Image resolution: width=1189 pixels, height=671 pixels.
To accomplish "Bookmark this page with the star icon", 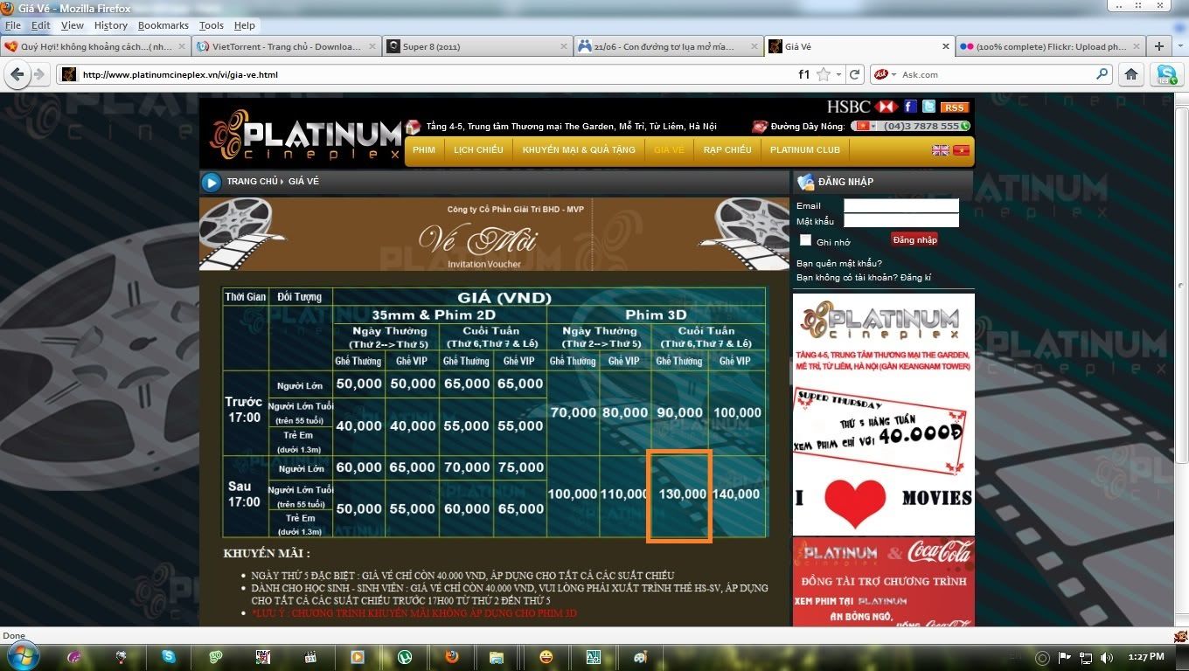I will tap(824, 74).
